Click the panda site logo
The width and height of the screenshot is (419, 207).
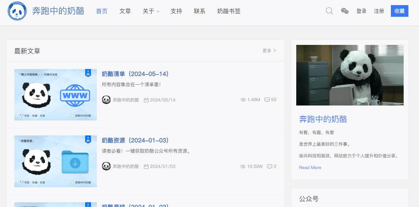17,11
